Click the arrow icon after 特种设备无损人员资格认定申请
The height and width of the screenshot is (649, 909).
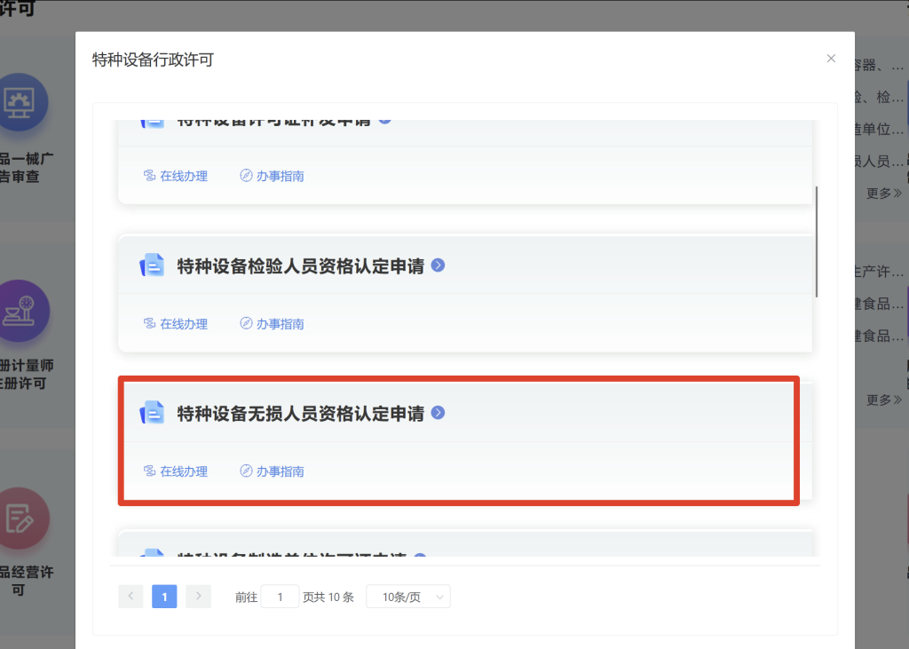point(439,412)
